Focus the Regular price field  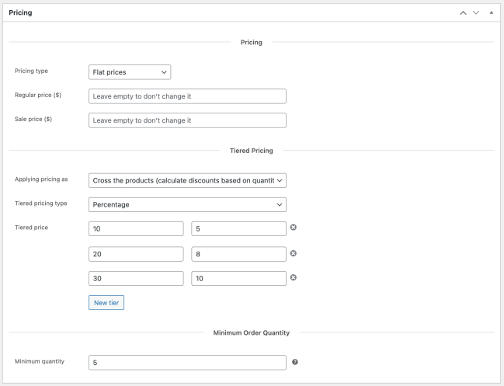coord(187,96)
